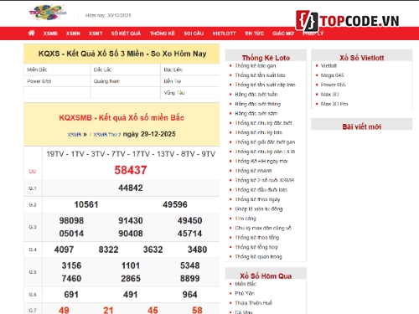
Task: Select Quảng Nam in today's lottery table
Action: coord(106,81)
